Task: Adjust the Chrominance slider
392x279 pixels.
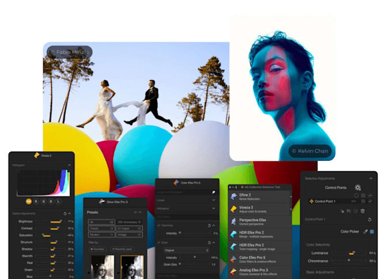Action: pos(349,261)
